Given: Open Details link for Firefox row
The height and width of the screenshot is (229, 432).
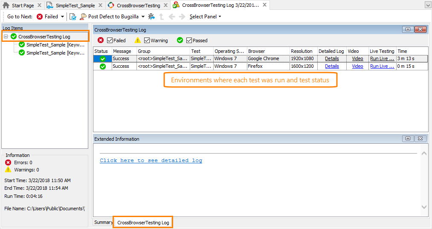Looking at the screenshot, I should 332,67.
